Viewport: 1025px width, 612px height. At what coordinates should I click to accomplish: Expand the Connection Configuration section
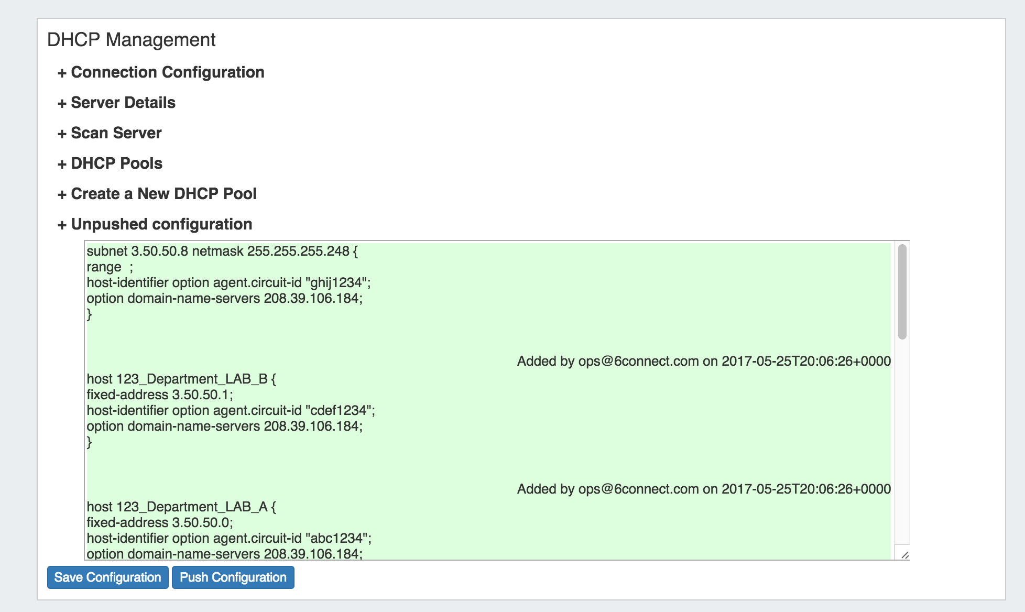(167, 72)
